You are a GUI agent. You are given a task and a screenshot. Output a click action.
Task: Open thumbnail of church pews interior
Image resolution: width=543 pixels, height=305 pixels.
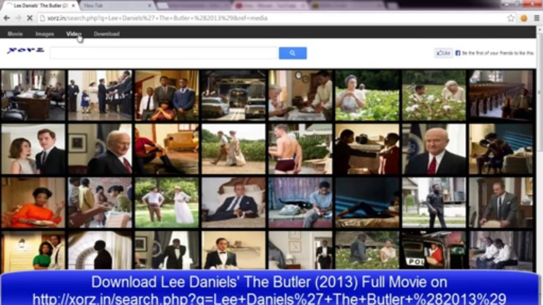(501, 95)
